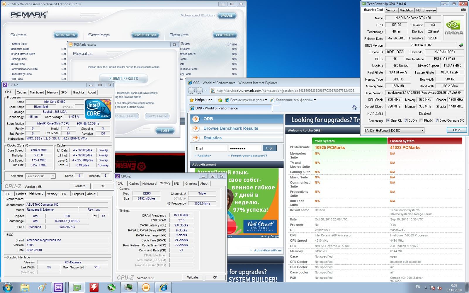Toggle the CUDA checkbox in GPU-Z
This screenshot has height=293, width=469.
click(406, 120)
